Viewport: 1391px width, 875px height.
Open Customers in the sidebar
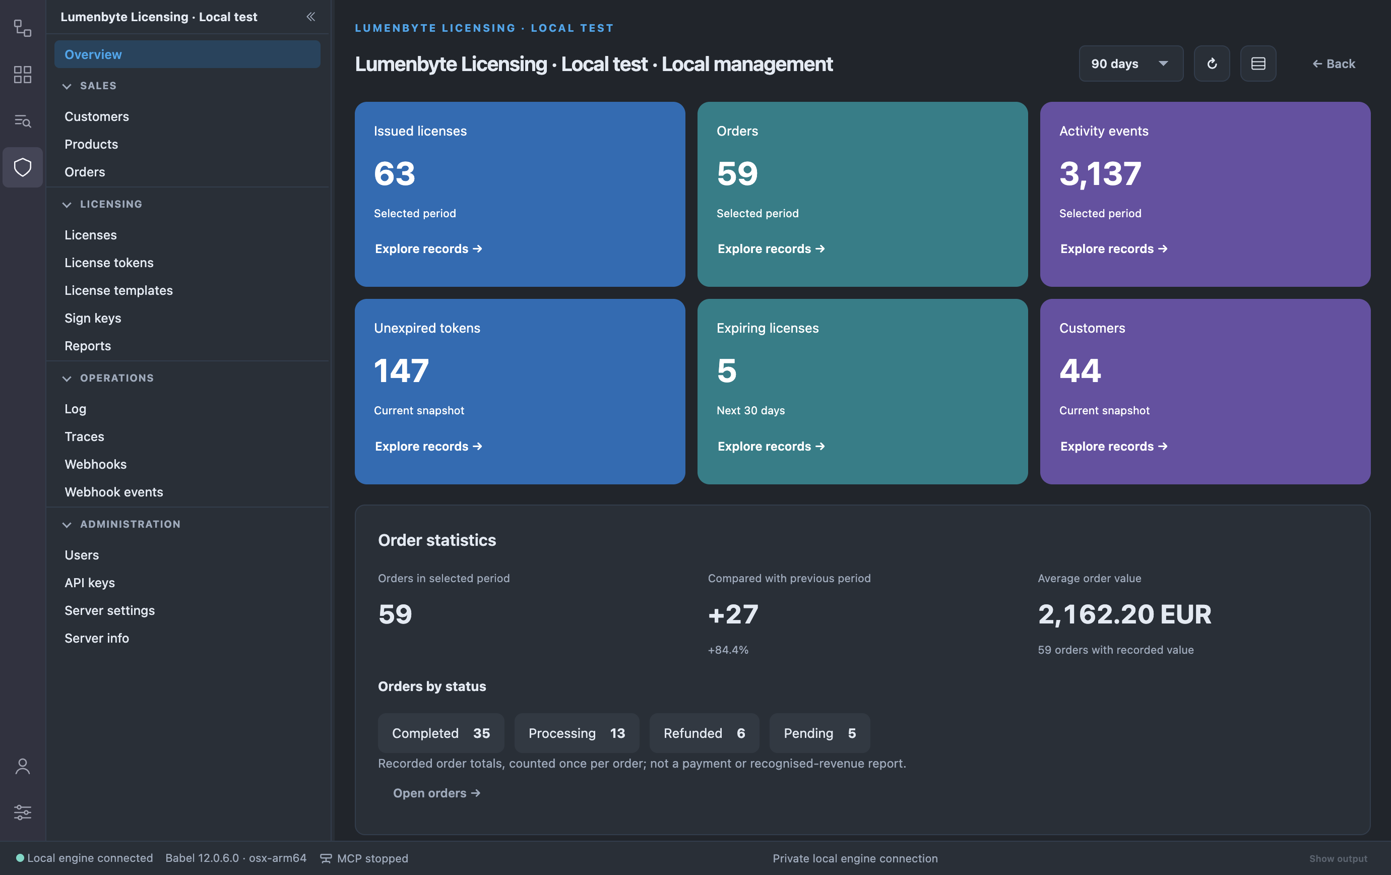(x=96, y=116)
